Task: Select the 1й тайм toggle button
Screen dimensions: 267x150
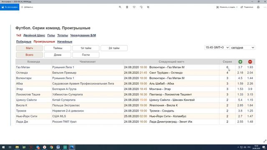Action: point(86,48)
